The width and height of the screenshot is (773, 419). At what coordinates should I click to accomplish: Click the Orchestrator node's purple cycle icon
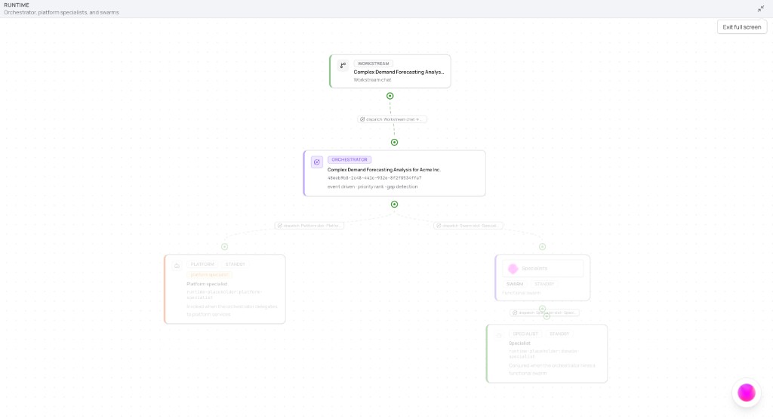point(317,162)
